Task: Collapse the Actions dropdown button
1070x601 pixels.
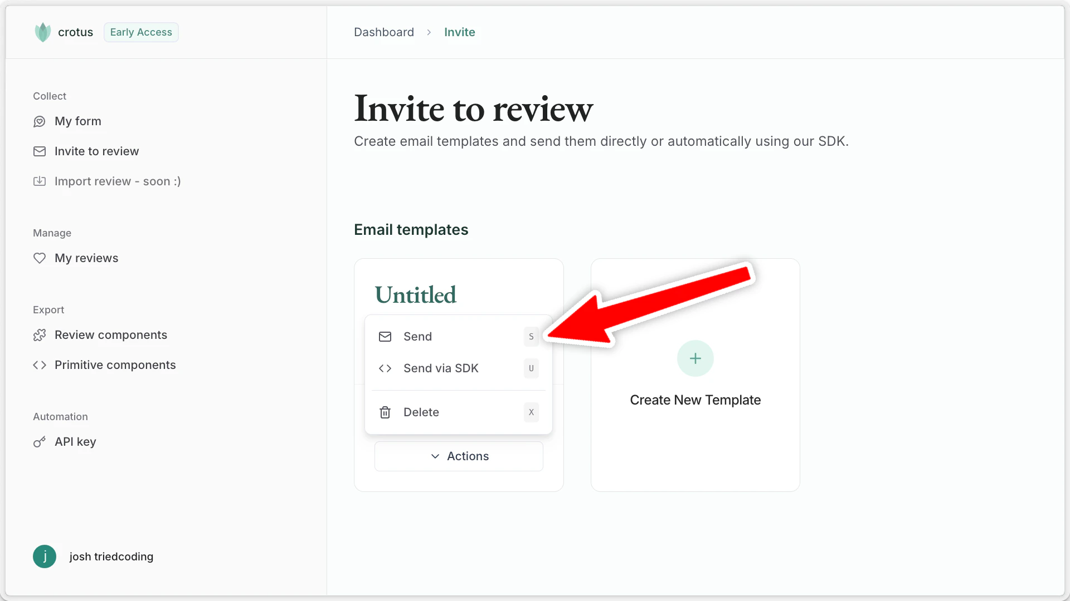Action: click(x=459, y=456)
